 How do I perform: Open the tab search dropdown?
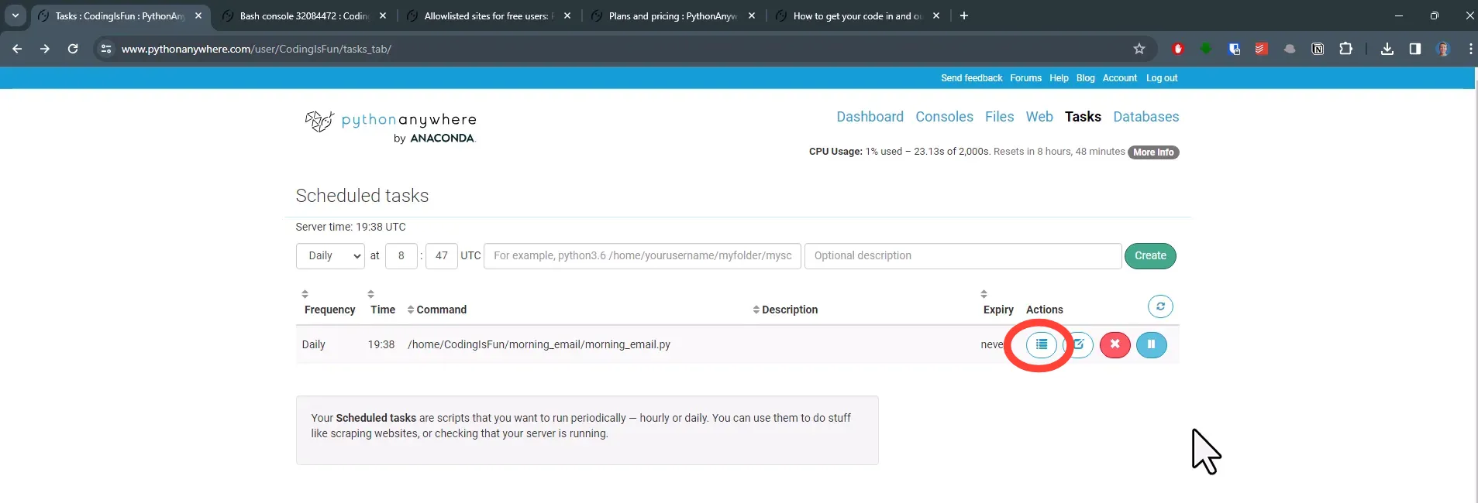click(x=16, y=15)
